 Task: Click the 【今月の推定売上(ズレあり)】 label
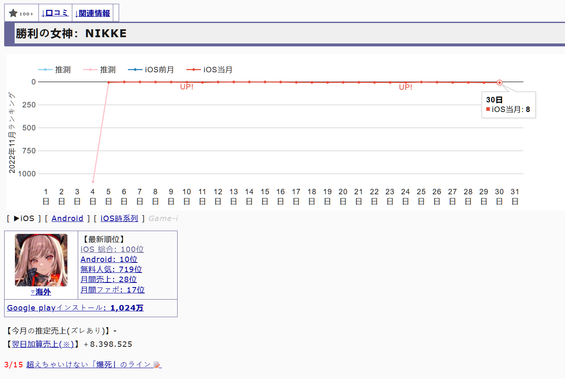(58, 331)
